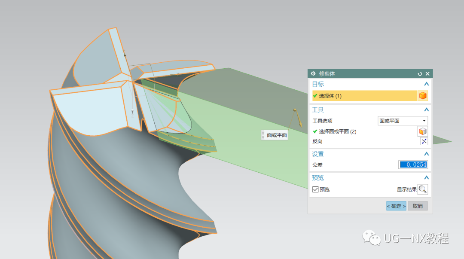Viewport: 464px width, 259px height.
Task: Collapse the 设置 section
Action: click(x=427, y=154)
